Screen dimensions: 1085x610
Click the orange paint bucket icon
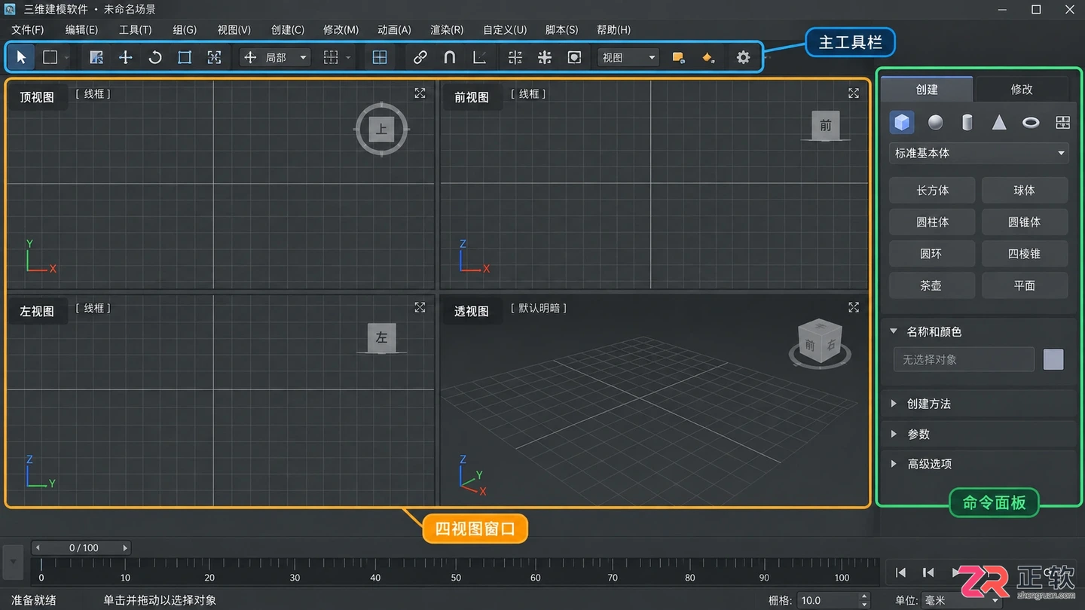coord(708,57)
